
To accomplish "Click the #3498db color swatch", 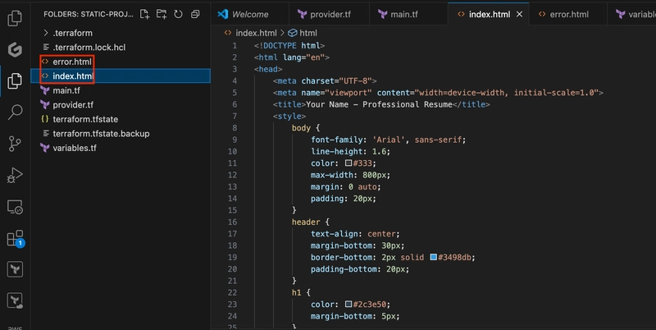I will pyautogui.click(x=434, y=257).
